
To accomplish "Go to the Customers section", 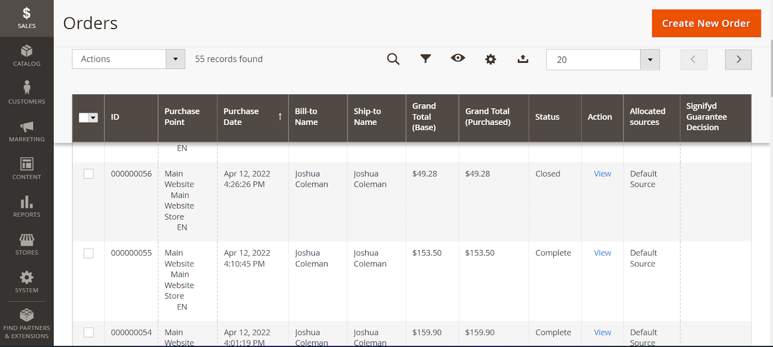I will 27,93.
